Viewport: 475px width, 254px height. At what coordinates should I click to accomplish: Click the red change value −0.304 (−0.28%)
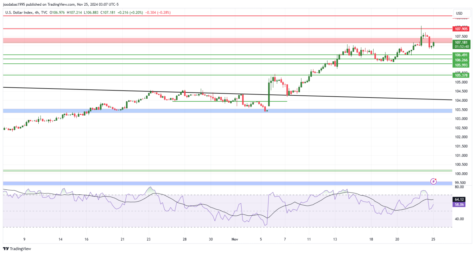(158, 13)
